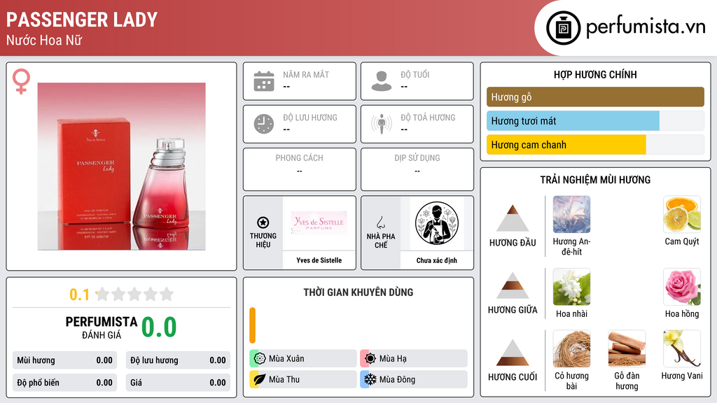The image size is (717, 403).
Task: Click the Phong cách info box
Action: tap(300, 169)
